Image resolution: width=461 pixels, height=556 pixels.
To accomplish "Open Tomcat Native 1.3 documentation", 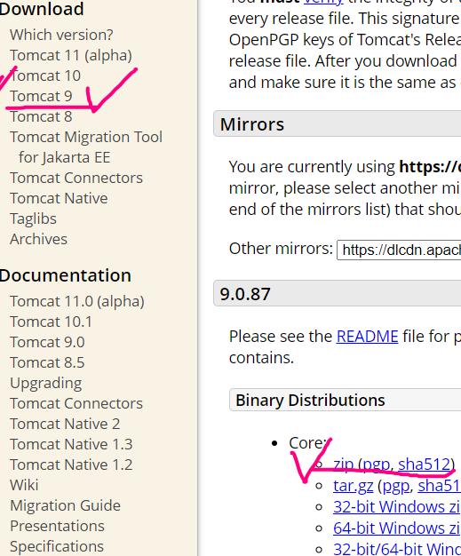I will click(71, 444).
